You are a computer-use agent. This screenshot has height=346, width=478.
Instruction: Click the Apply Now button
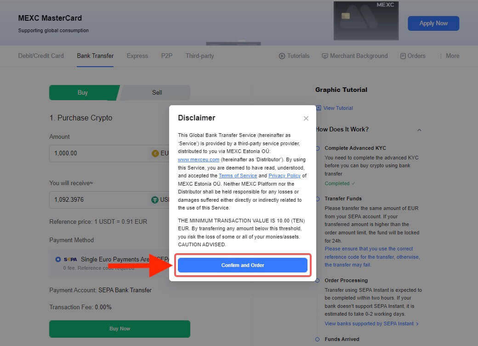(433, 23)
